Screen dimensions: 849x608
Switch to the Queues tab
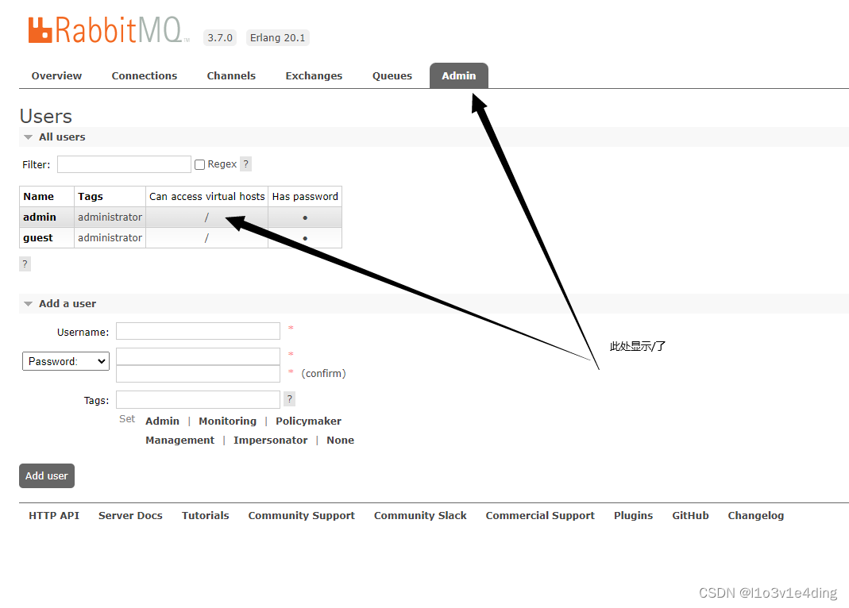(392, 75)
